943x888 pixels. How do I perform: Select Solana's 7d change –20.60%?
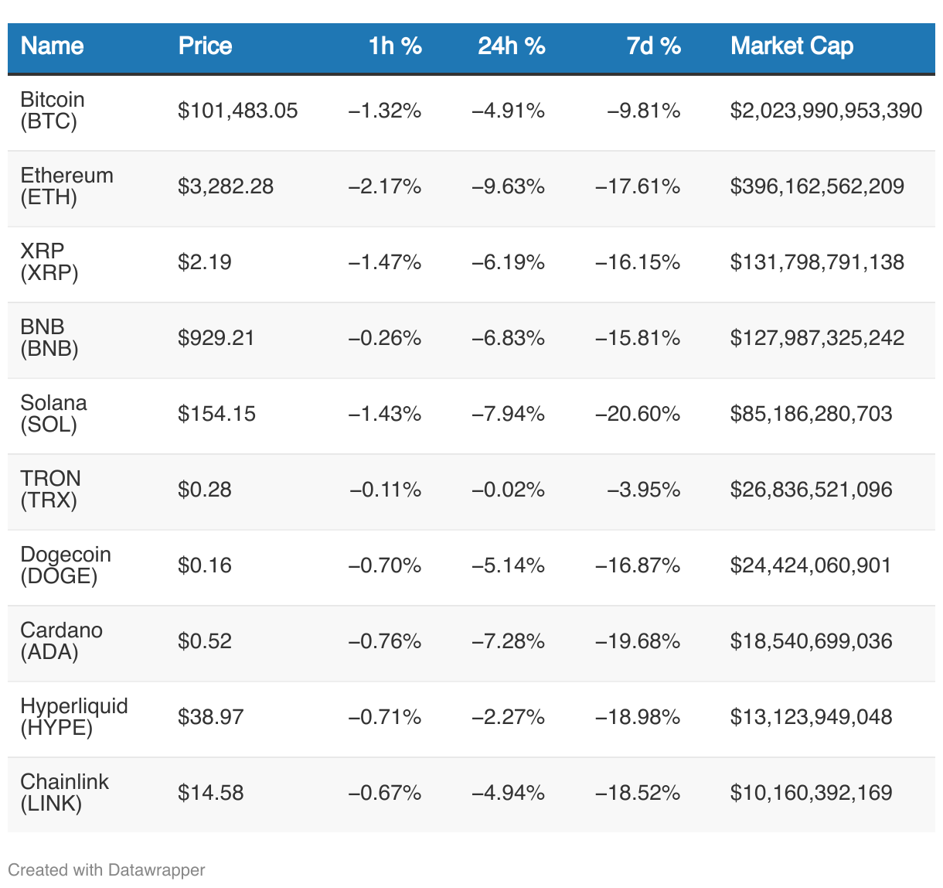(638, 414)
